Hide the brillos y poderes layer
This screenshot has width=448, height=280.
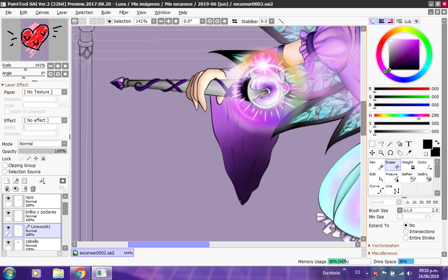(8, 213)
